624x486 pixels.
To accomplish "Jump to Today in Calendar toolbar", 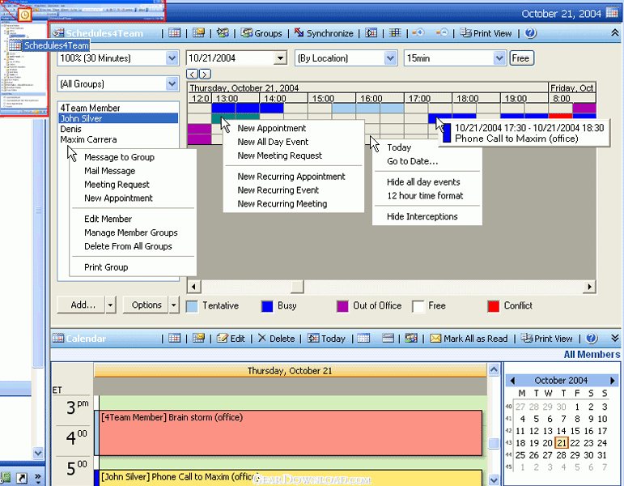I will click(326, 339).
